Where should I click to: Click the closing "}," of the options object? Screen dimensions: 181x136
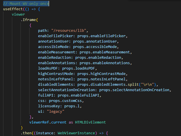pyautogui.click(x=31, y=117)
